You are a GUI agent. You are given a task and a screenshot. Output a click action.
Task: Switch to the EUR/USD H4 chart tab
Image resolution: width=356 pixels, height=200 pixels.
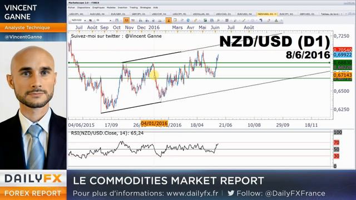tap(244, 14)
